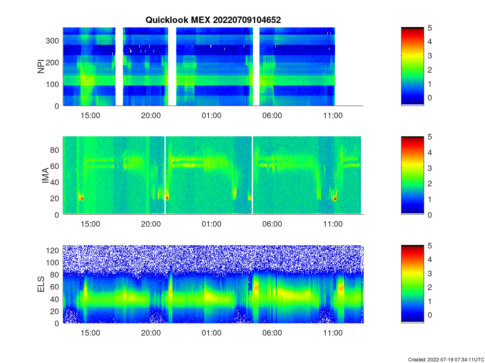Viewport: 485px width, 363px height.
Task: Click the 3 label on the IMA colorbar
Action: 430,168
